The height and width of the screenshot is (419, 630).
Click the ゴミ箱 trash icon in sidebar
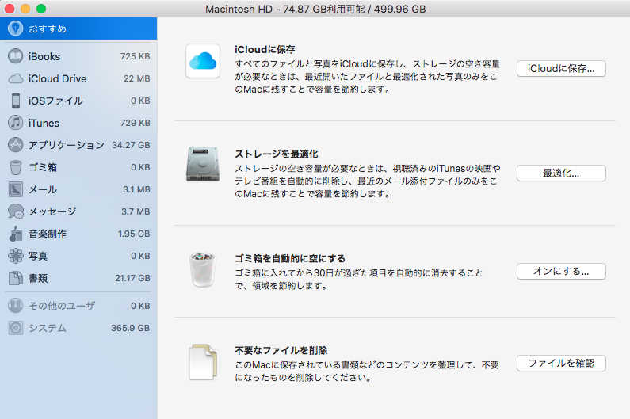(16, 167)
